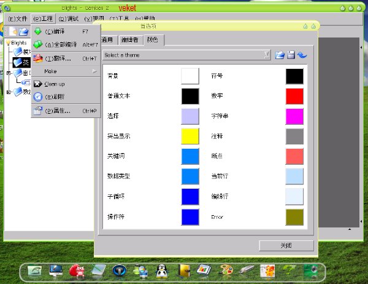Pick the 选择 (Selection) lavender swatch
The image size is (368, 284).
click(190, 116)
